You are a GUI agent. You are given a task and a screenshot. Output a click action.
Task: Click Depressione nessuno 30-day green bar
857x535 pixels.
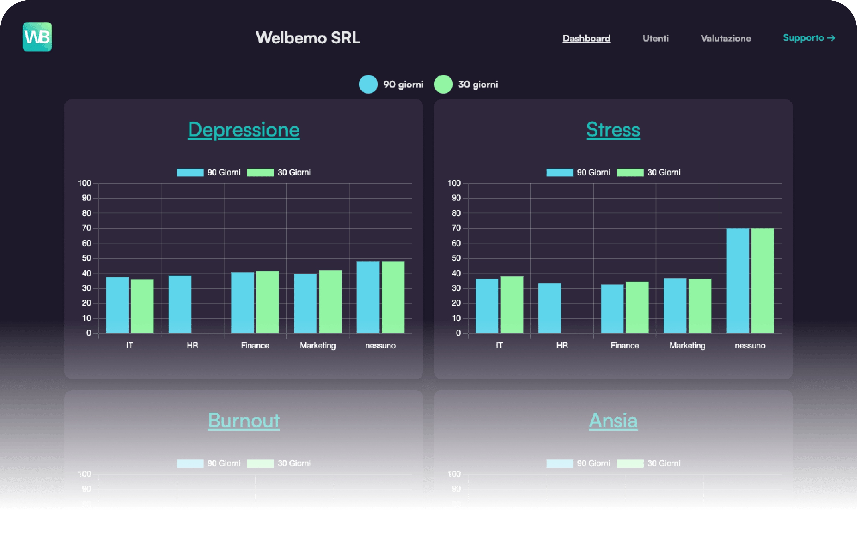(393, 297)
